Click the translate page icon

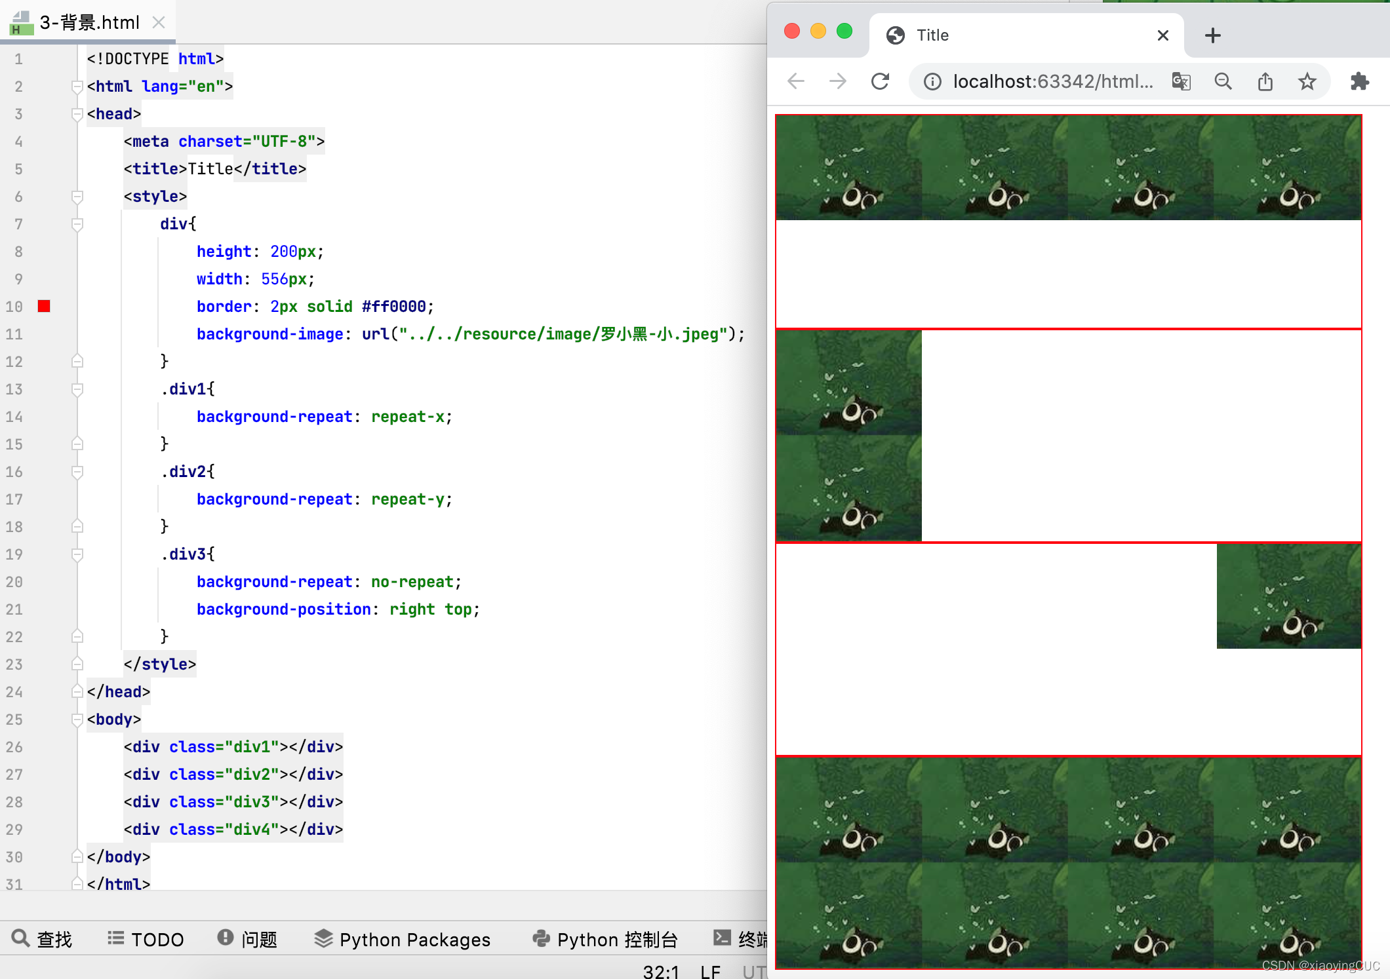pyautogui.click(x=1181, y=81)
